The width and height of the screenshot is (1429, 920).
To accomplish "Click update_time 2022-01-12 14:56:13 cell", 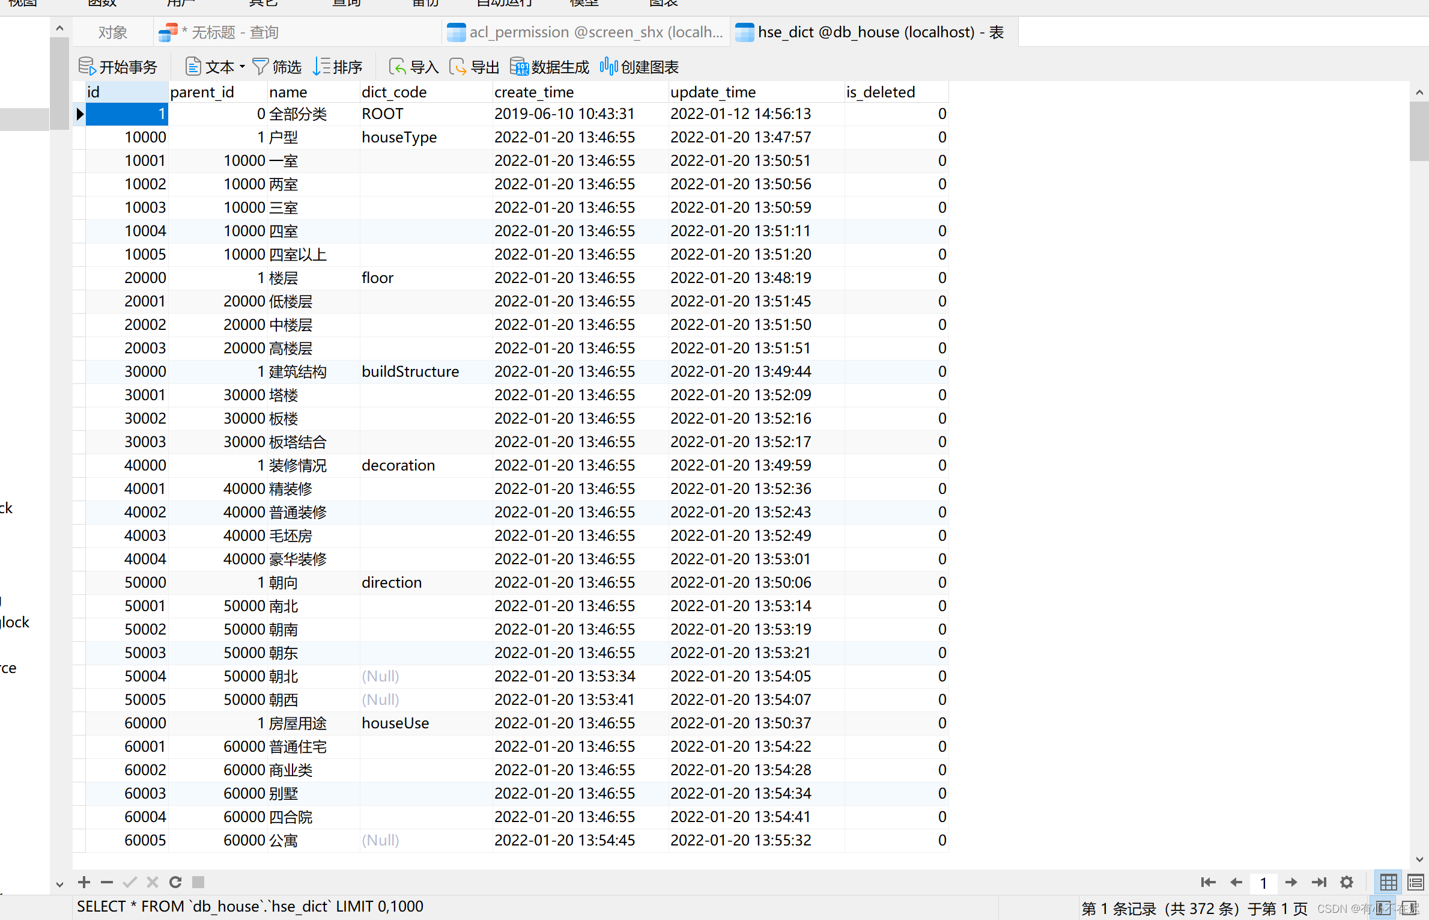I will pos(756,114).
